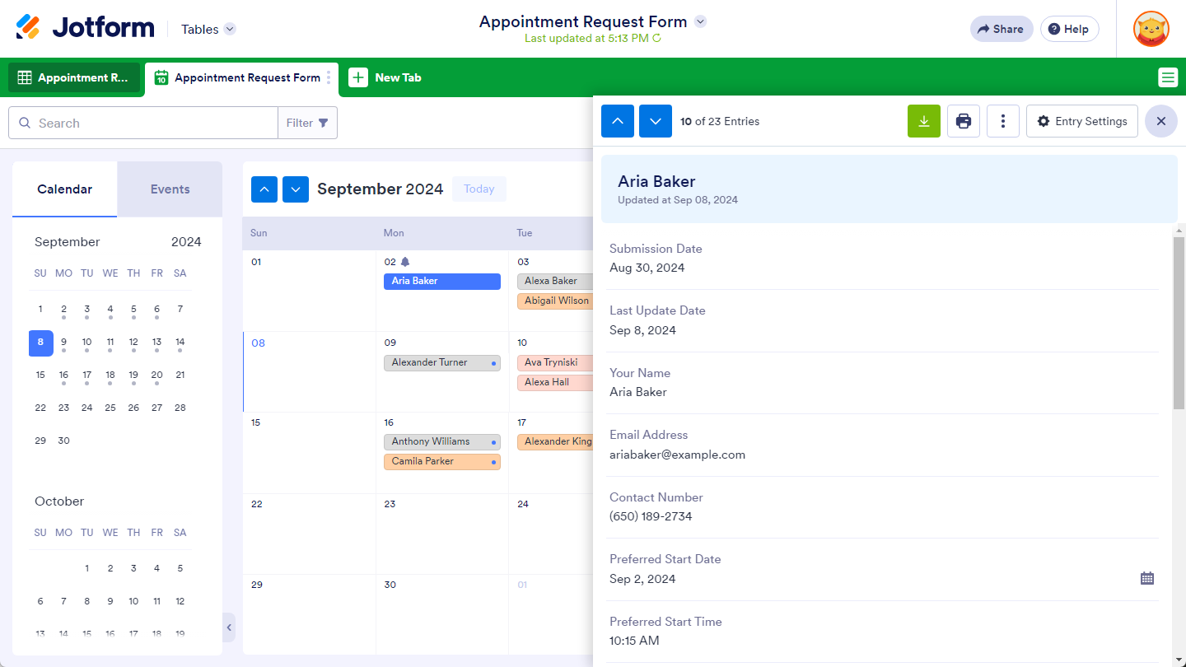This screenshot has height=667, width=1186.
Task: Open the hamburger menu on the tab bar
Action: (1167, 77)
